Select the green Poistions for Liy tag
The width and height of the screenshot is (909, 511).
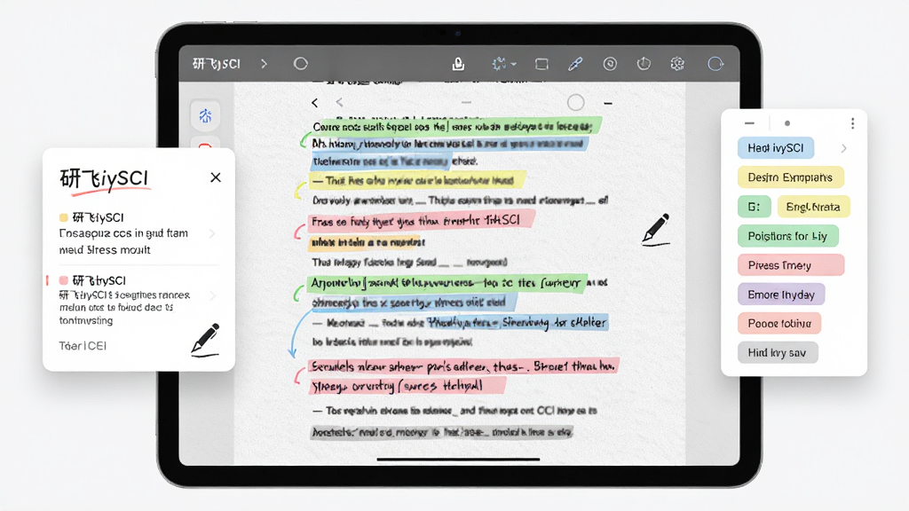click(788, 236)
